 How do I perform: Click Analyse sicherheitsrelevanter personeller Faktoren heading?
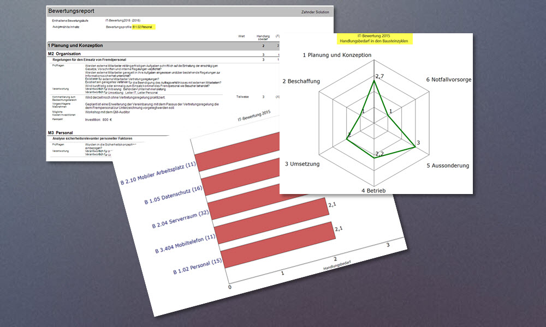click(x=96, y=138)
